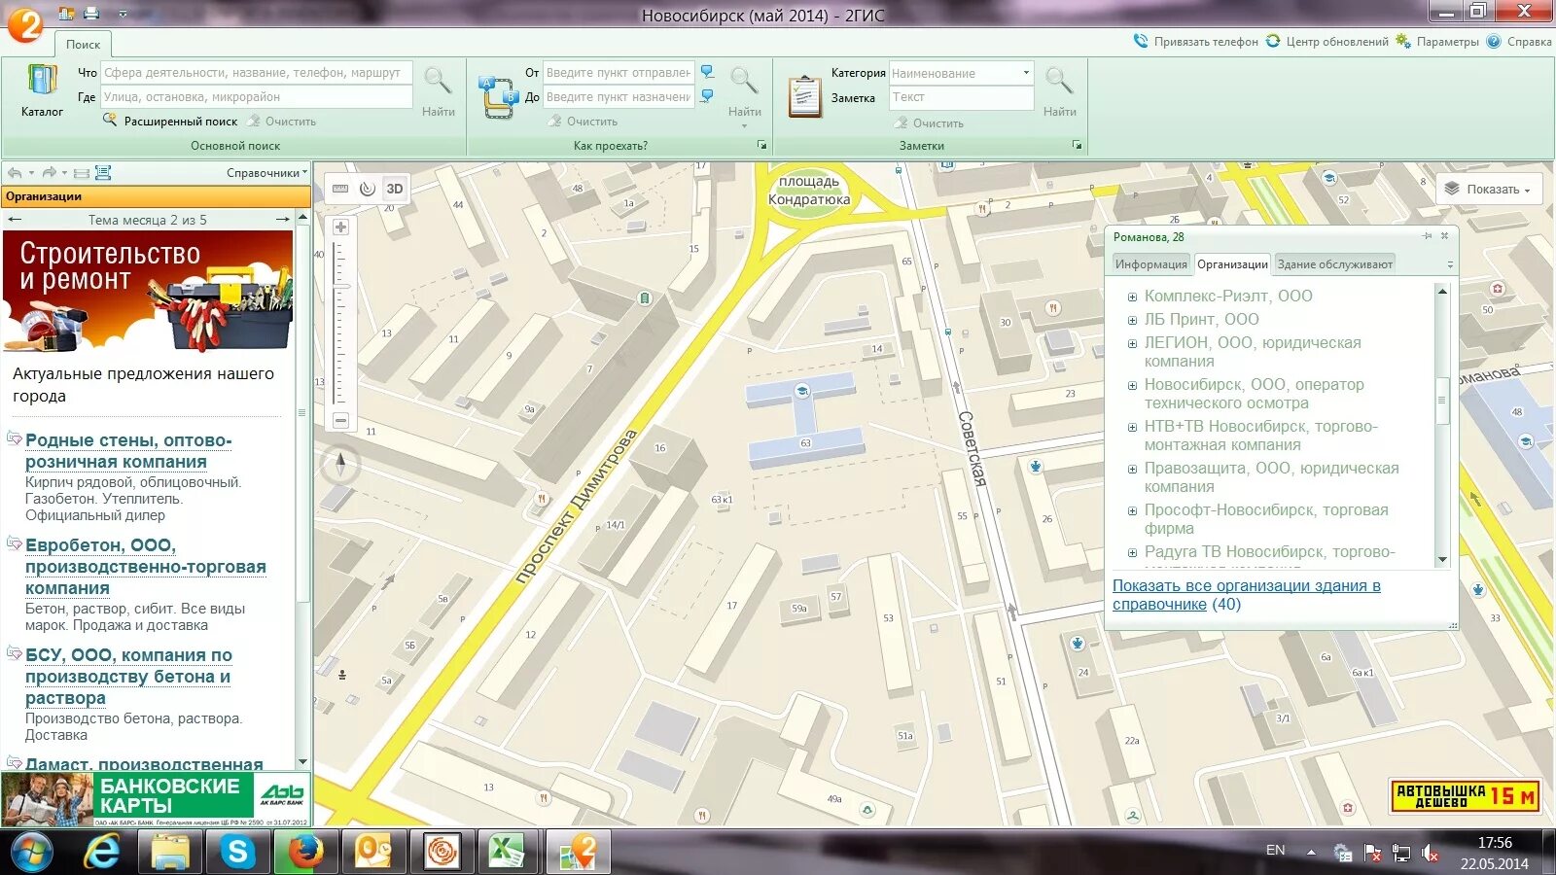Click the list view icon in directory toolbar
Screen dimensions: 1556x875
click(x=82, y=173)
